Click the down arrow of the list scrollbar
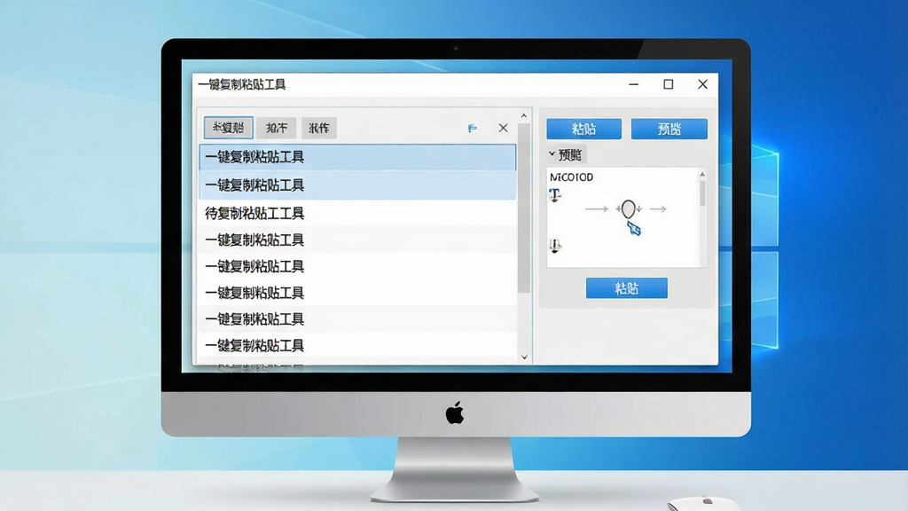 pyautogui.click(x=524, y=357)
